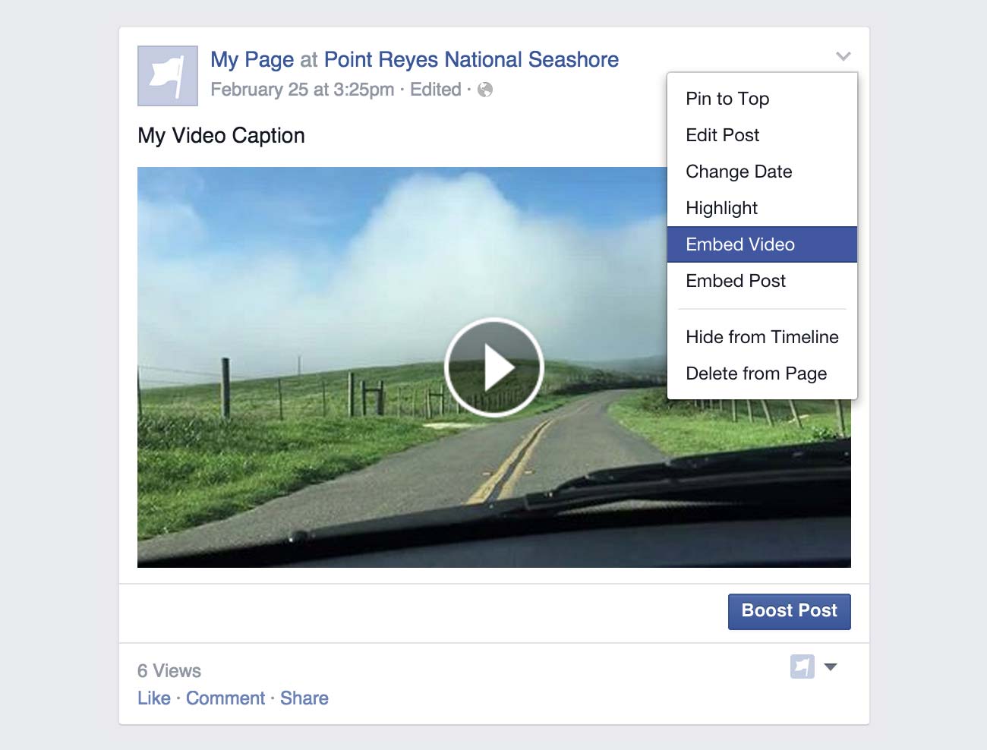Viewport: 987px width, 750px height.
Task: Click the page flag icon near the views counter
Action: pyautogui.click(x=801, y=666)
